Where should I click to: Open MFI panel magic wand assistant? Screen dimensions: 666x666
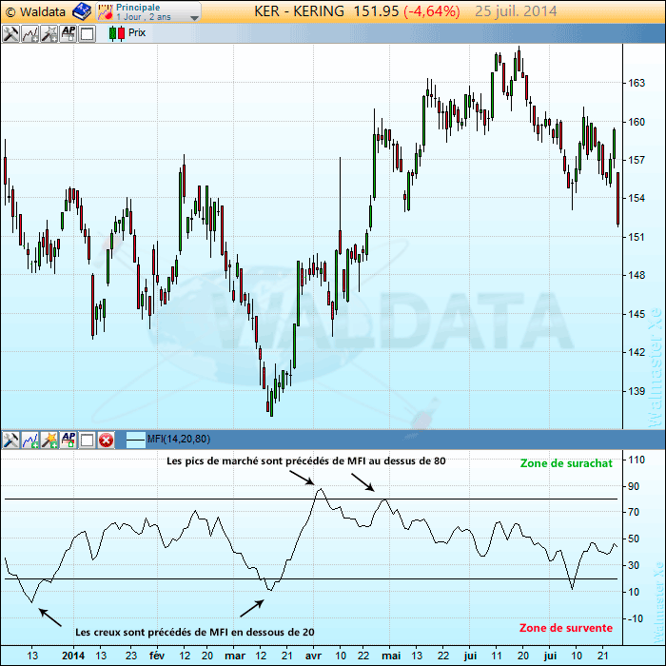pyautogui.click(x=49, y=440)
